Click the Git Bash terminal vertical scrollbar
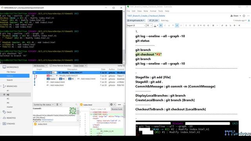 [x=124, y=37]
